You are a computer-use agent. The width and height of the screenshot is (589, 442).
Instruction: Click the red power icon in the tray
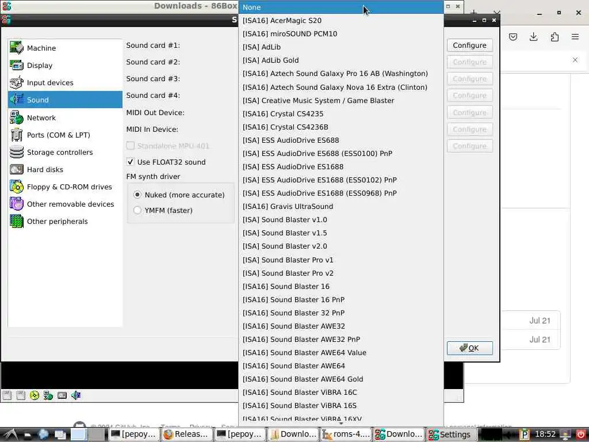[581, 435]
